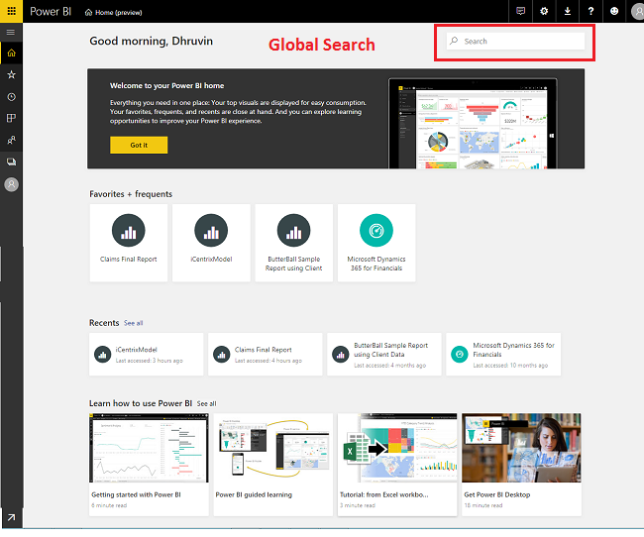This screenshot has height=537, width=644.
Task: Click 'Getting started with Power BI' title
Action: 136,494
